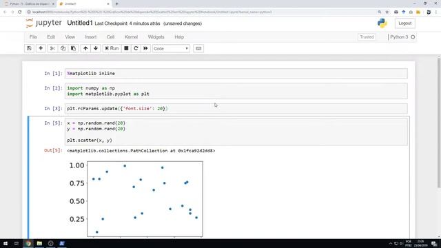Click the browser address bar URL
The image size is (441, 248).
tap(152, 12)
